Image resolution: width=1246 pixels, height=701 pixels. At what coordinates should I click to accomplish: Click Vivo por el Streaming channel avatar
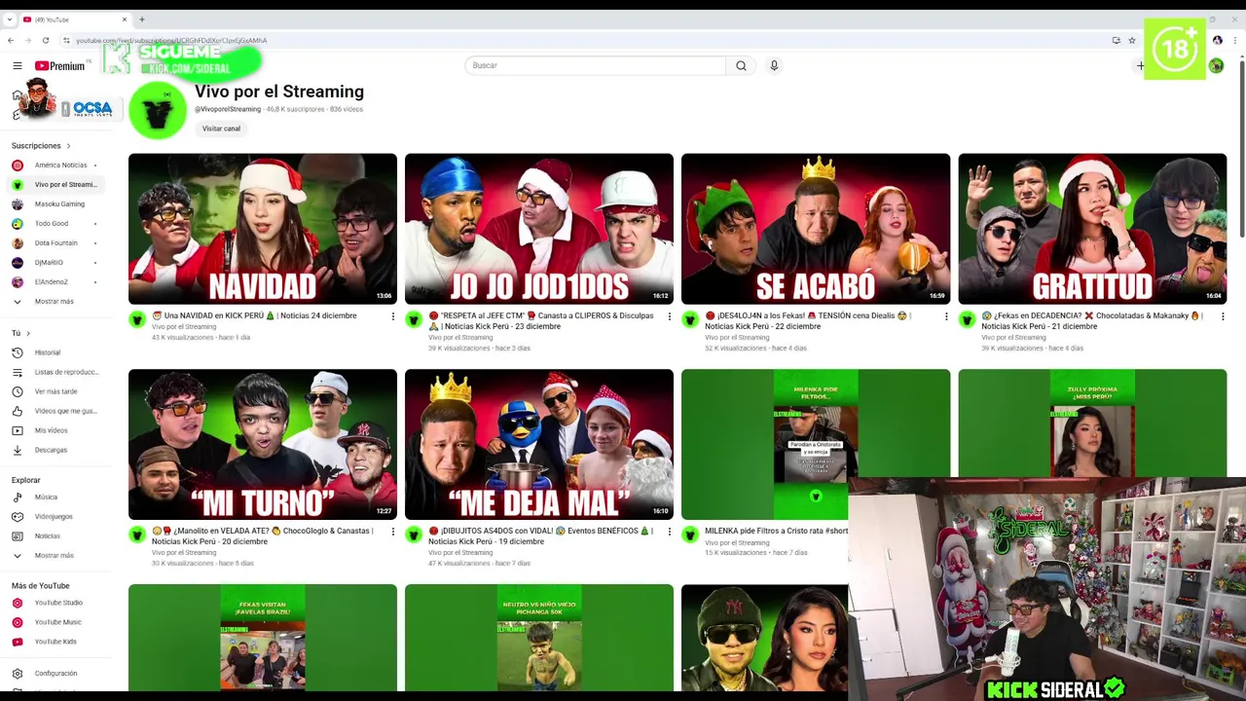tap(157, 110)
